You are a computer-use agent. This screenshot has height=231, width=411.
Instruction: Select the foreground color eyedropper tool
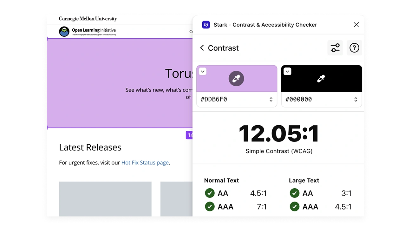(x=236, y=78)
